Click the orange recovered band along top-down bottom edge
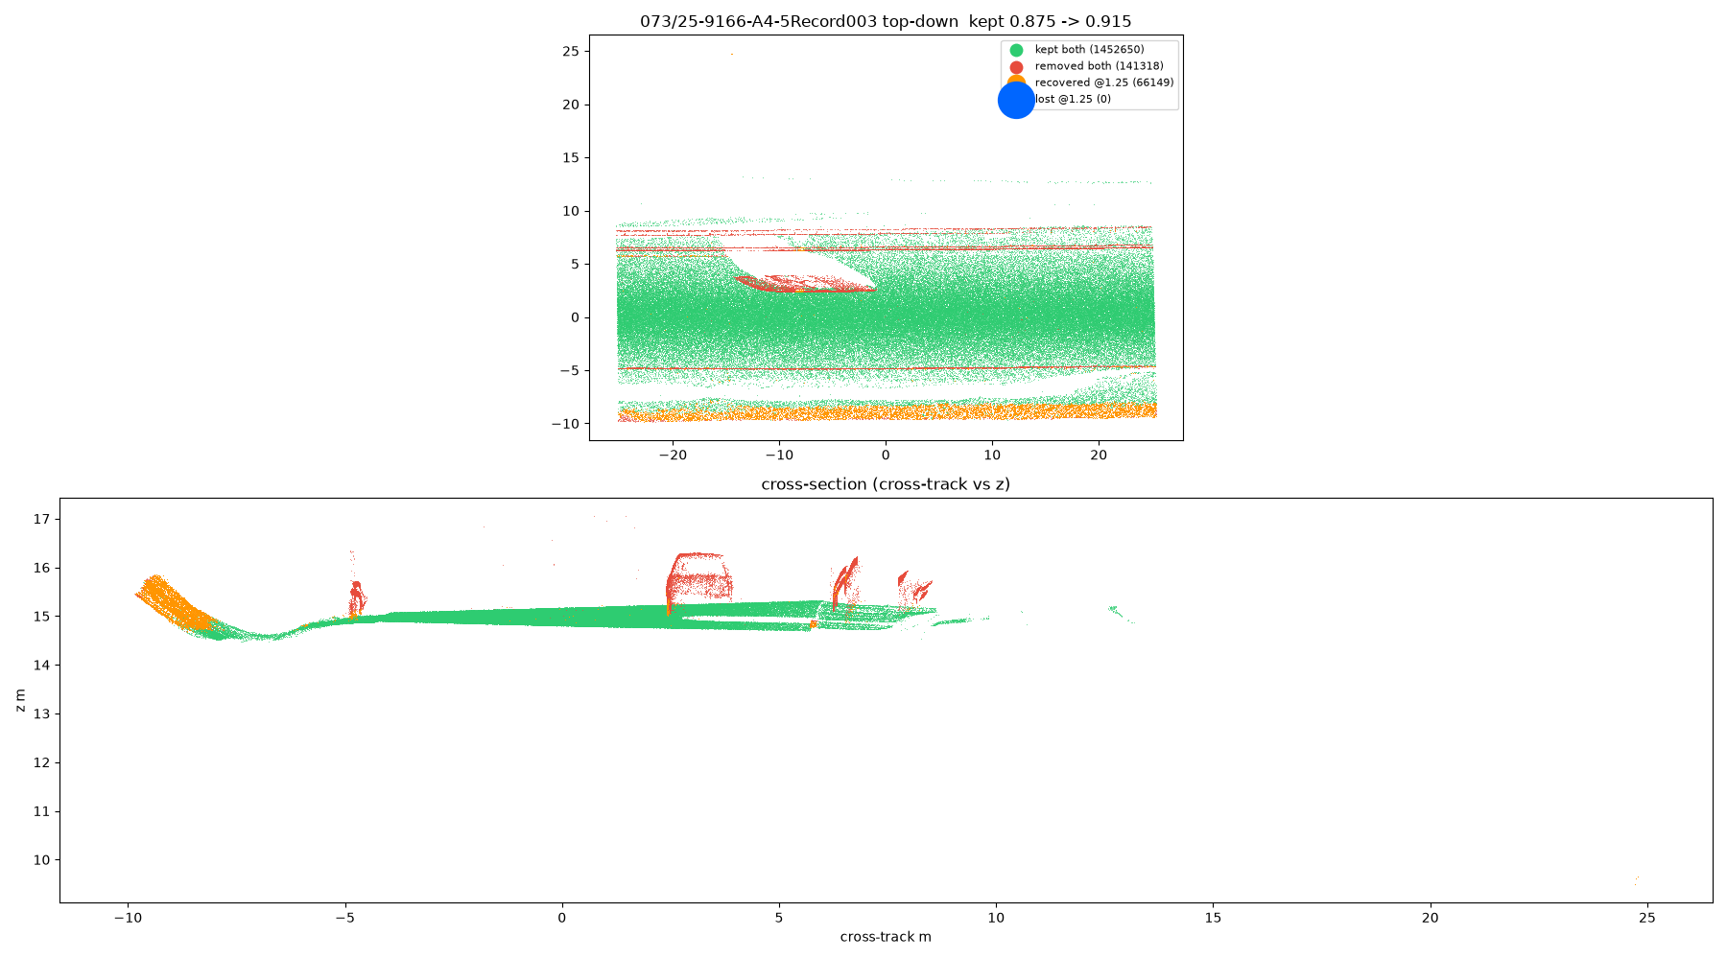The image size is (1727, 959). click(x=887, y=412)
